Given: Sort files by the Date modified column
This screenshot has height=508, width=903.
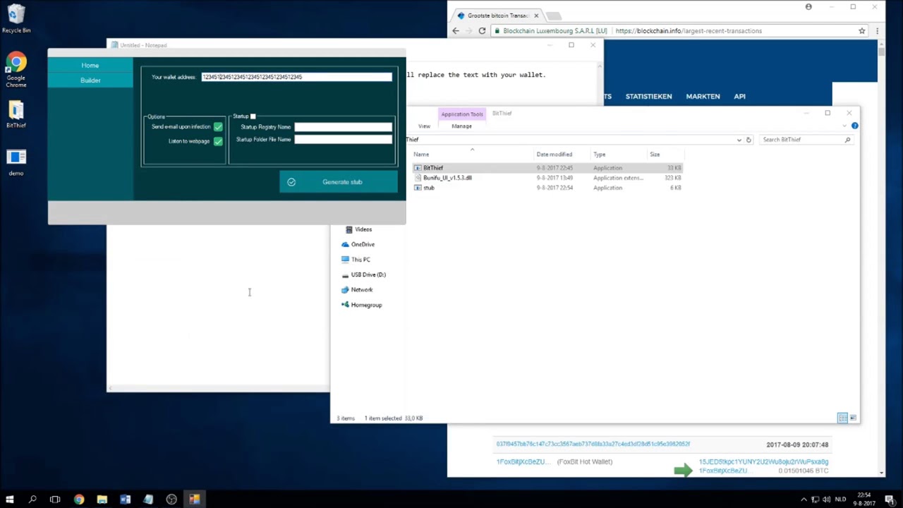Looking at the screenshot, I should [x=554, y=155].
